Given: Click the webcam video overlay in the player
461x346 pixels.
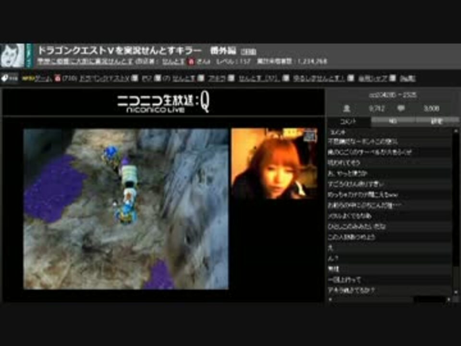Looking at the screenshot, I should pyautogui.click(x=274, y=163).
